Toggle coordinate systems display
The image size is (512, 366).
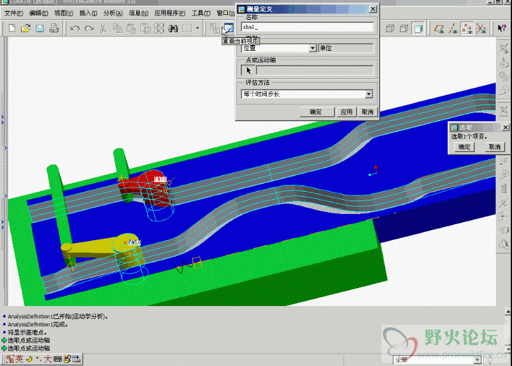click(x=481, y=28)
